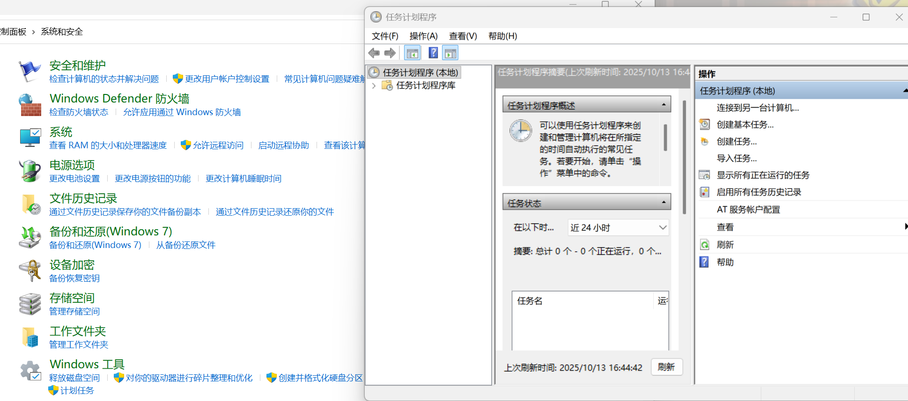Click the icon beside 创建任务...

(705, 141)
